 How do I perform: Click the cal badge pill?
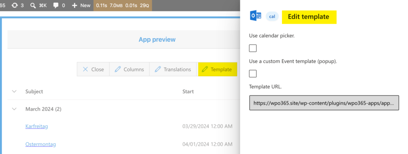pos(272,16)
